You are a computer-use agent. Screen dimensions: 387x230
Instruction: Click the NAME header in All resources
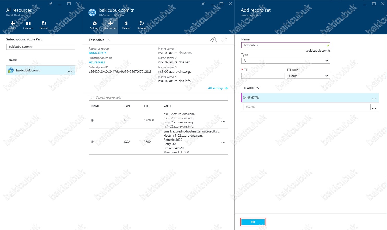tap(13, 60)
